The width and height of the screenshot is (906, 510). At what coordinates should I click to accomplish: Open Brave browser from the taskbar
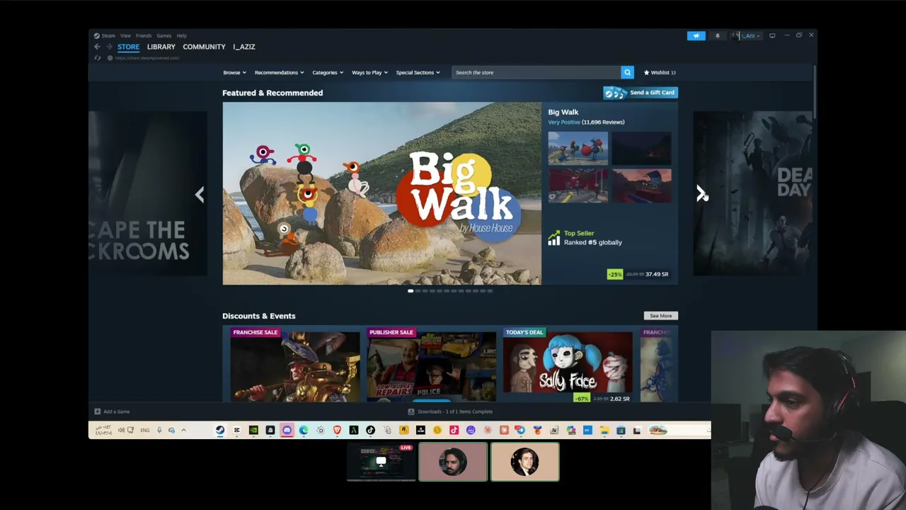pyautogui.click(x=337, y=430)
